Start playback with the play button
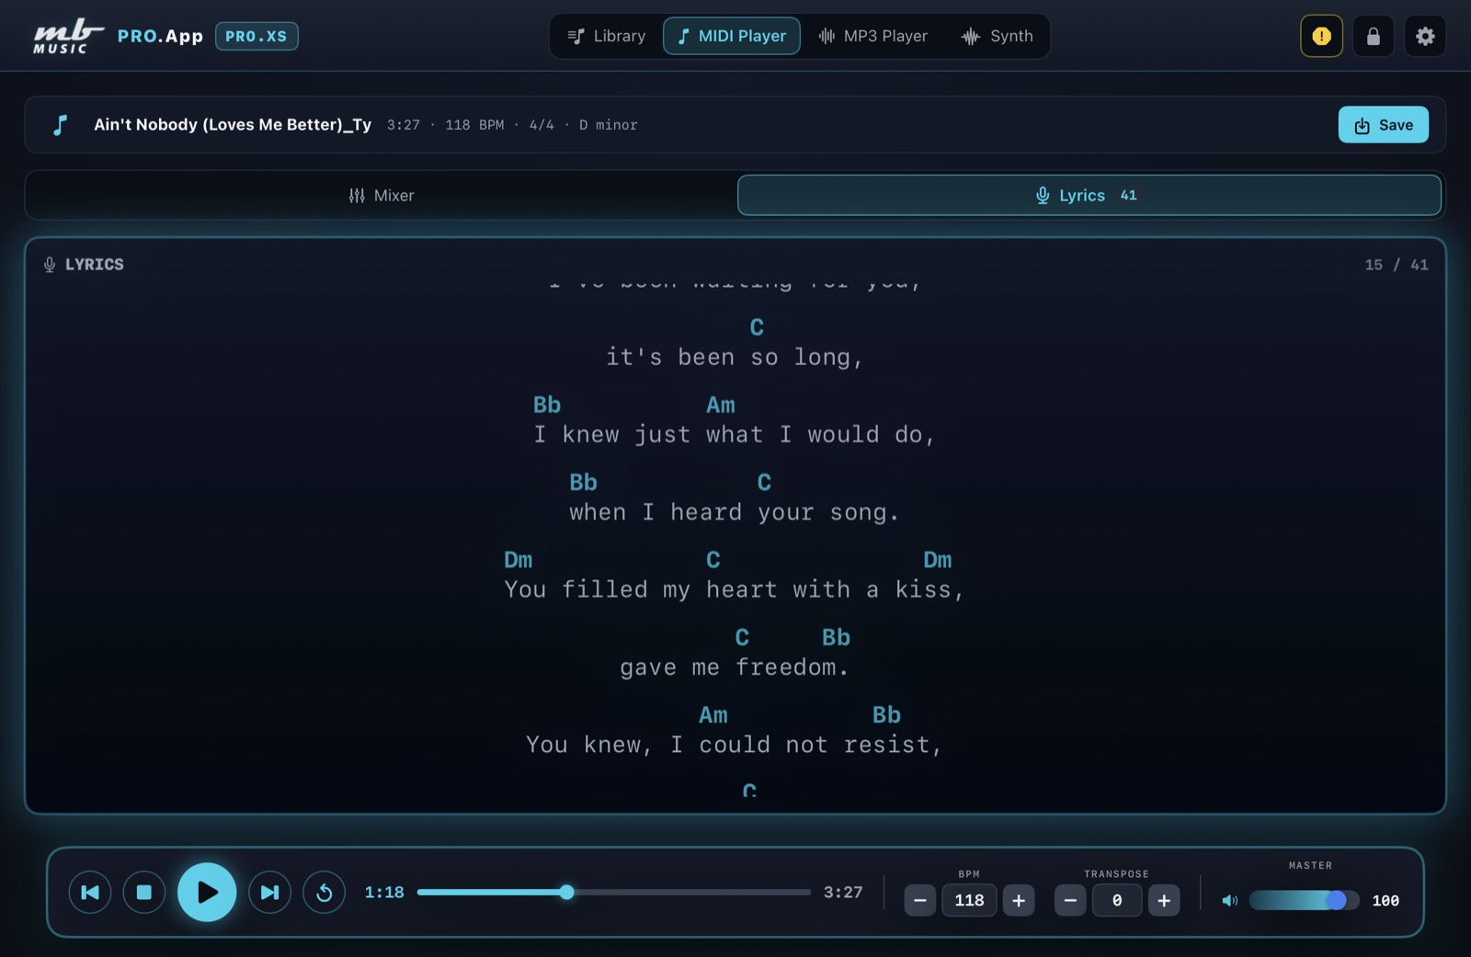The width and height of the screenshot is (1471, 957). pyautogui.click(x=207, y=892)
